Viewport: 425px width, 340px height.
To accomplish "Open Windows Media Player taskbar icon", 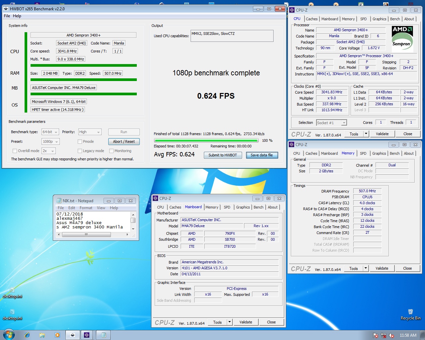I will 57,335.
